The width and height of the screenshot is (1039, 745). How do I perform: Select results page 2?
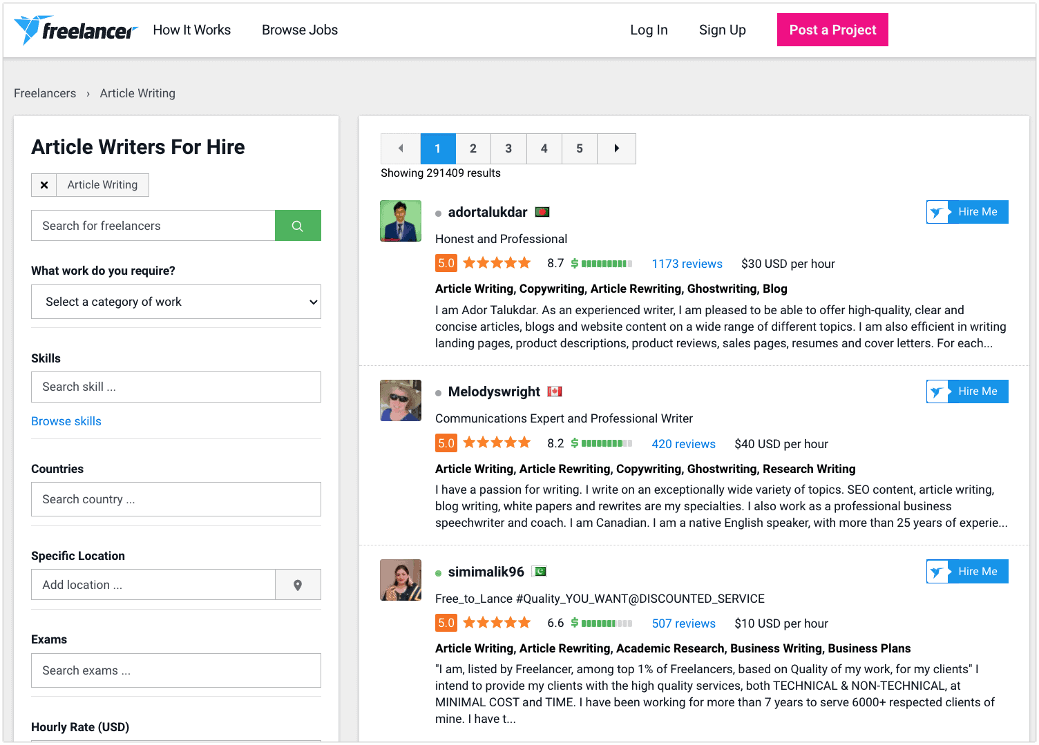click(x=473, y=148)
